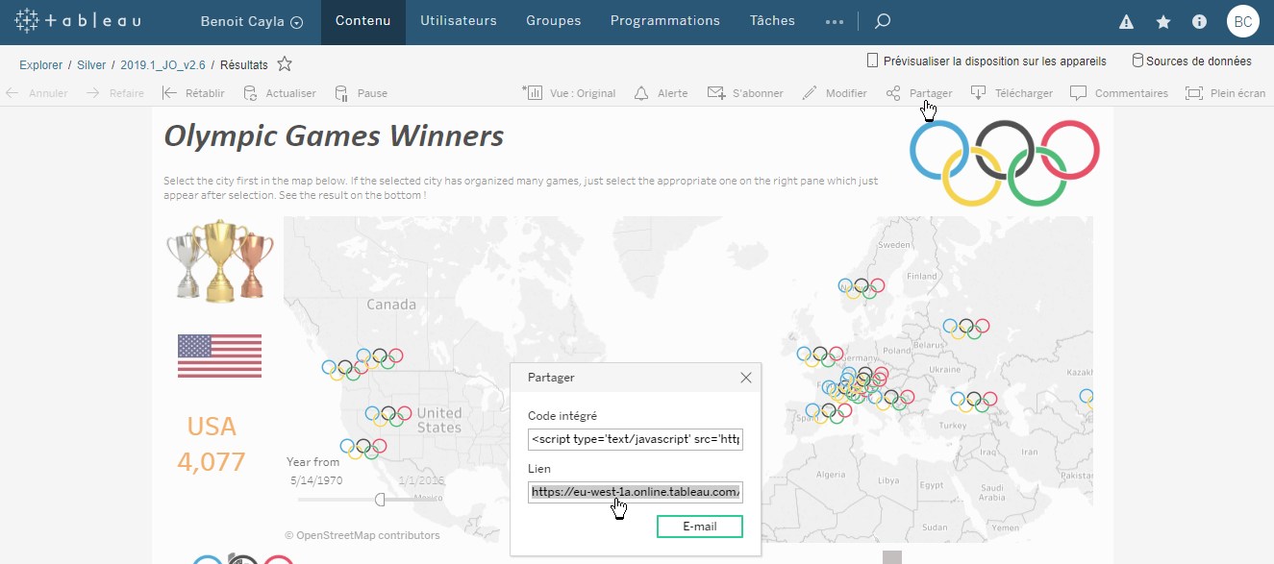This screenshot has width=1274, height=564.
Task: Open favorites via the star in top bar
Action: point(1163,20)
